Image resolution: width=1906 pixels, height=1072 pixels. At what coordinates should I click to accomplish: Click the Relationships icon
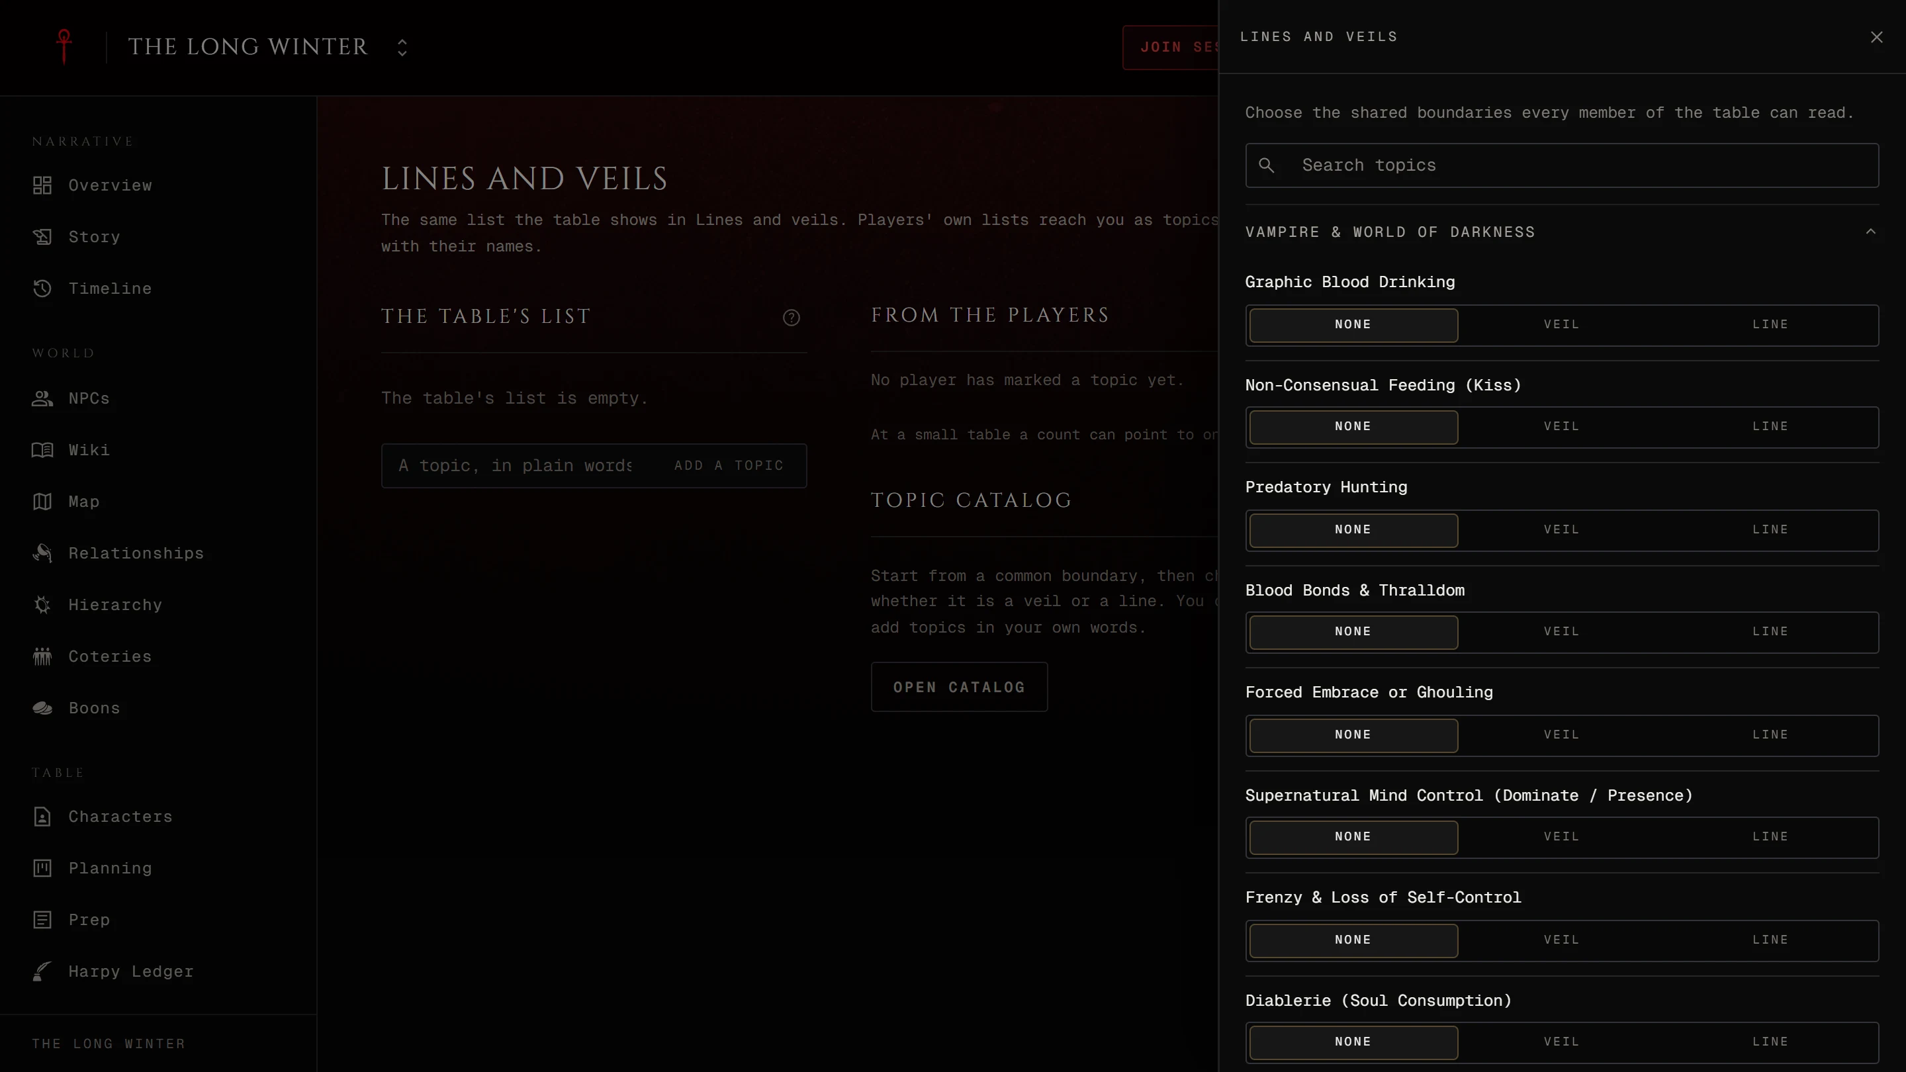[42, 553]
